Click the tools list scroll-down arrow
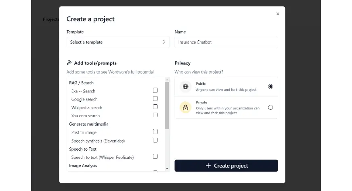Viewport: 352px width, 191px height. 167,168
